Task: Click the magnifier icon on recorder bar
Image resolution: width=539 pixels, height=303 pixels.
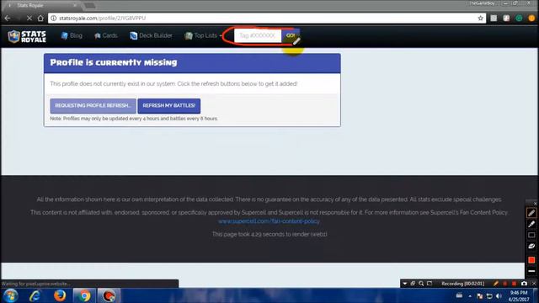Action: click(x=421, y=284)
